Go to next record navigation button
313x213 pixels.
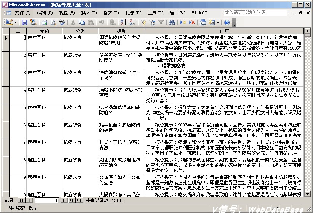(64, 200)
